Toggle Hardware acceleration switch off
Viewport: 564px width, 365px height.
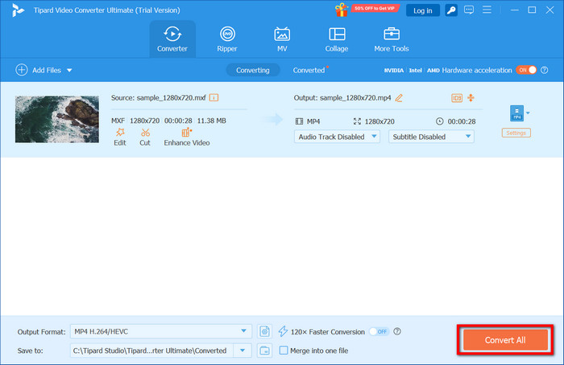pos(526,70)
